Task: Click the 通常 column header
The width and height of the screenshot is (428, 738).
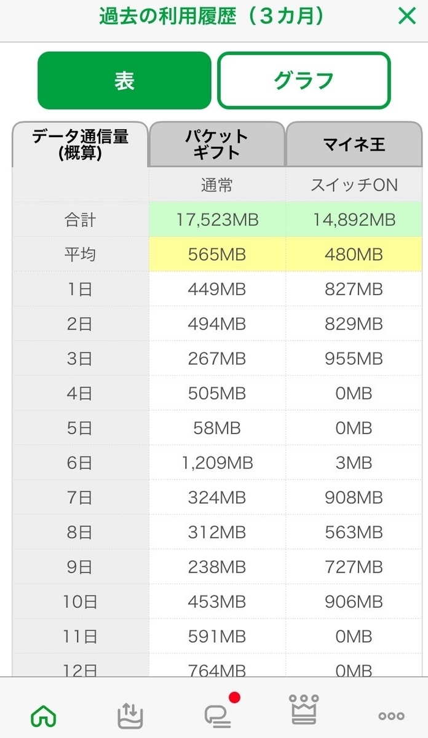Action: (217, 185)
